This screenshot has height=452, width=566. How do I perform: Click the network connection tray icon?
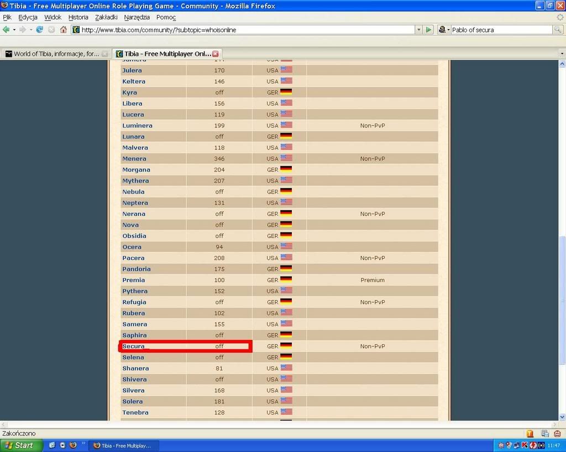coord(517,445)
